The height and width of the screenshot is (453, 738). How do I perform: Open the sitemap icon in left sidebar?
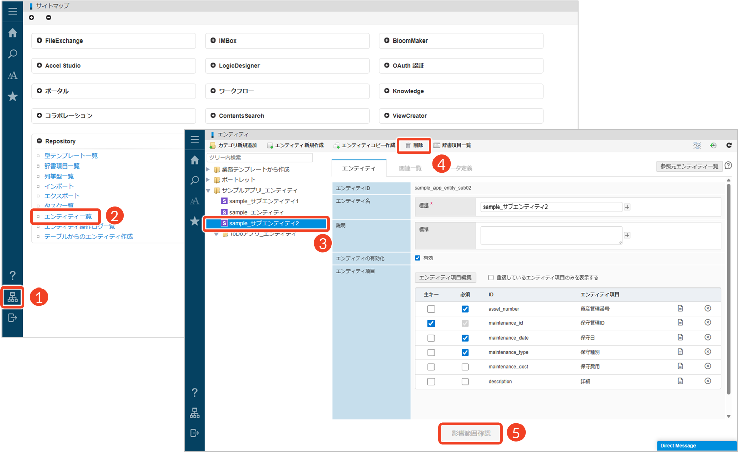[x=13, y=297]
